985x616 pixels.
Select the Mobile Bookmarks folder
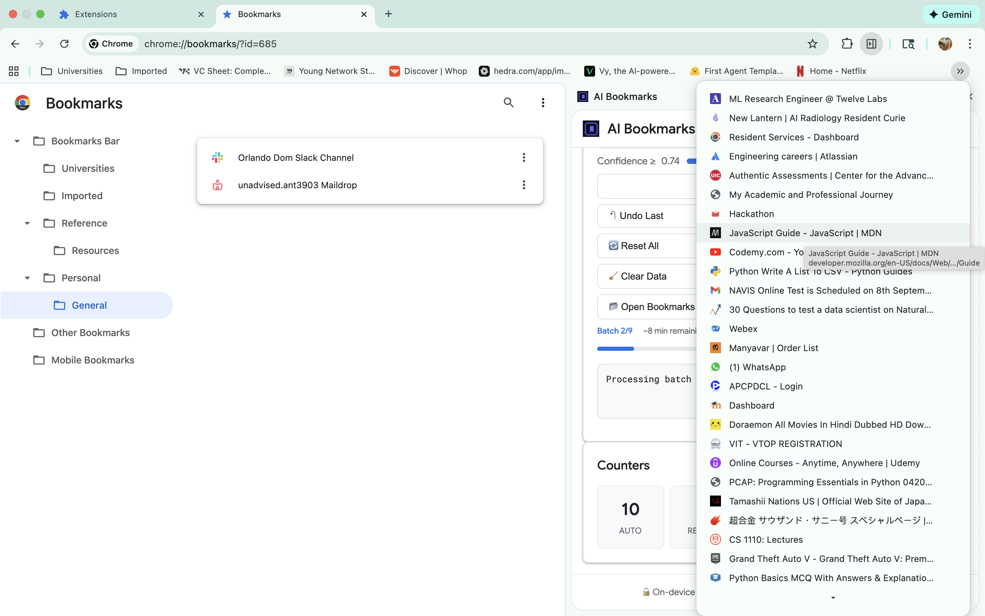pos(92,360)
